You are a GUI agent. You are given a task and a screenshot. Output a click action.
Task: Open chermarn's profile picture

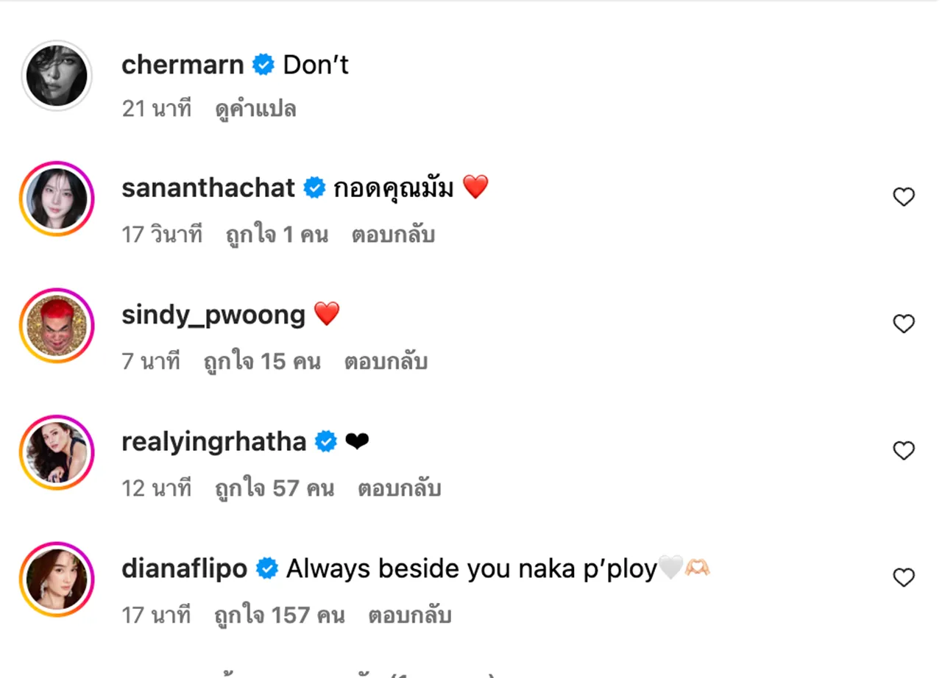click(x=57, y=74)
